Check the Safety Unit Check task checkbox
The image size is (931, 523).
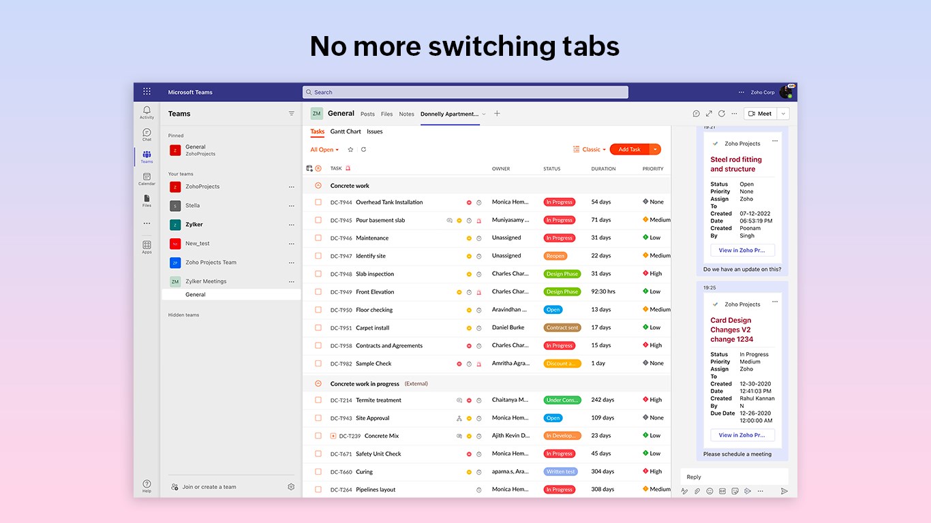[318, 454]
